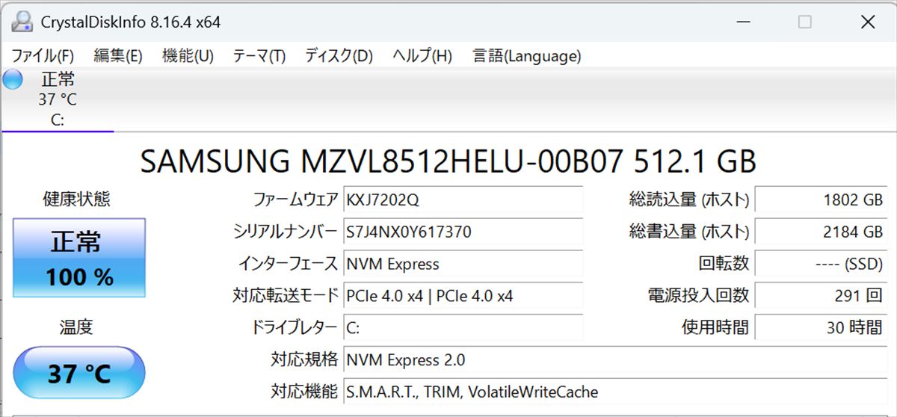Open the 機能(U) menu
Screen dimensions: 897x417
188,55
